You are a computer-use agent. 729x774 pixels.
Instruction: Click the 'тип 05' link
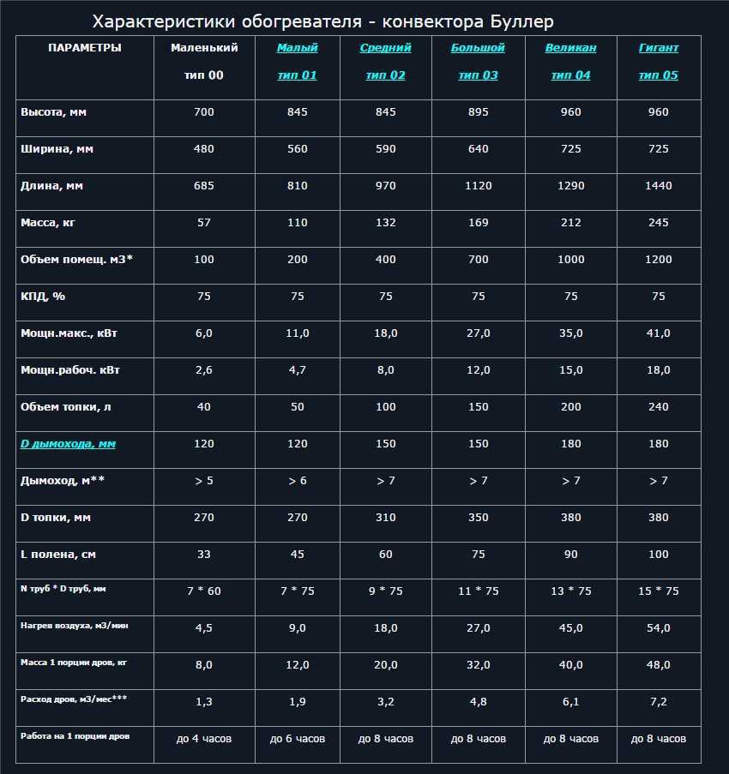pyautogui.click(x=658, y=75)
